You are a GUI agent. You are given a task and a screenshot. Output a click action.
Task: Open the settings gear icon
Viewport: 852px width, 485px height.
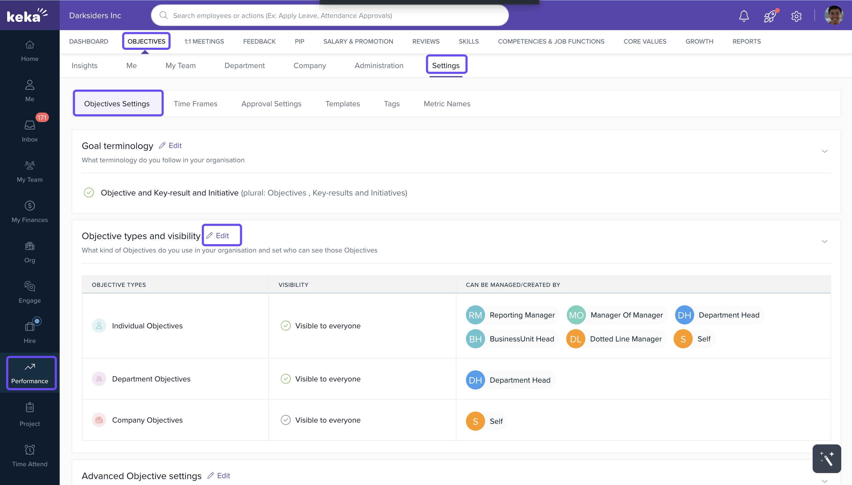pos(796,16)
